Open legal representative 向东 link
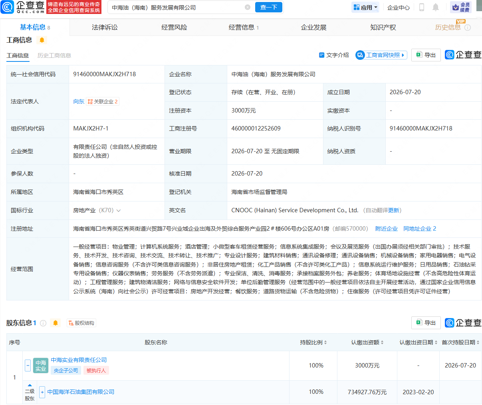Viewport: 482px width, 405px height. [x=79, y=101]
